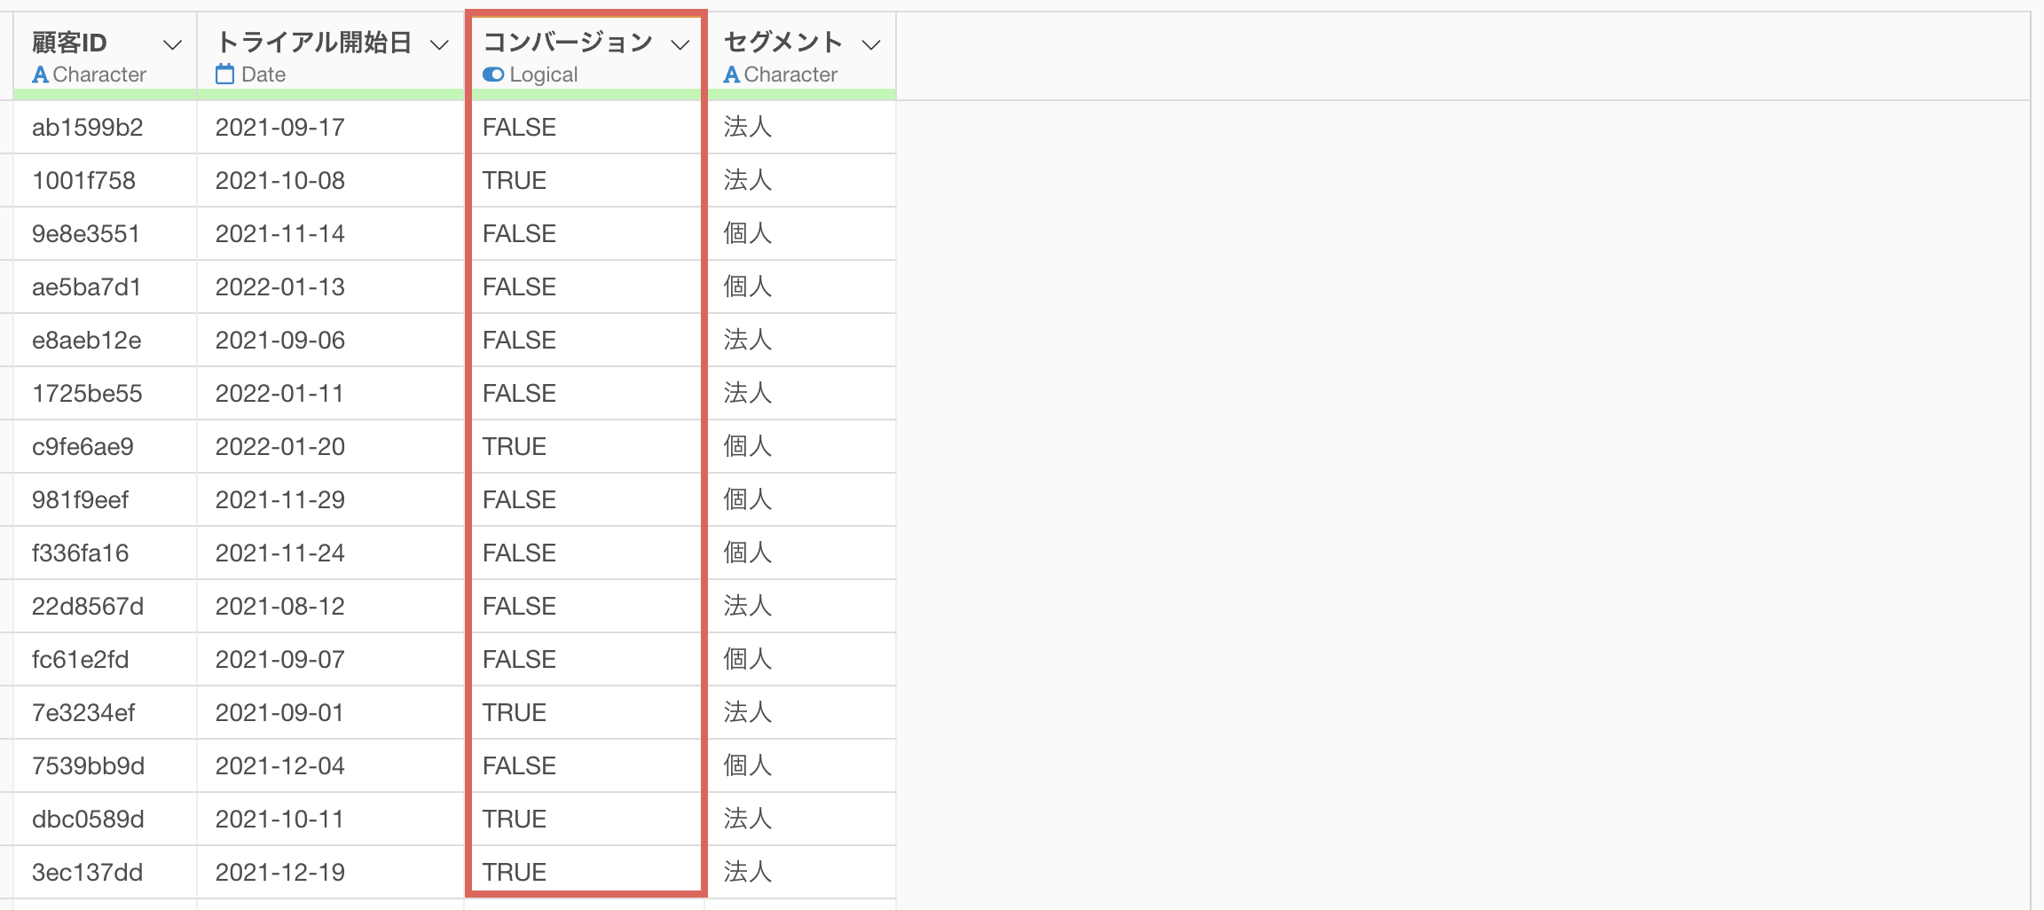Click the Character type icon under 顧客ID
The width and height of the screenshot is (2044, 910).
pyautogui.click(x=40, y=75)
